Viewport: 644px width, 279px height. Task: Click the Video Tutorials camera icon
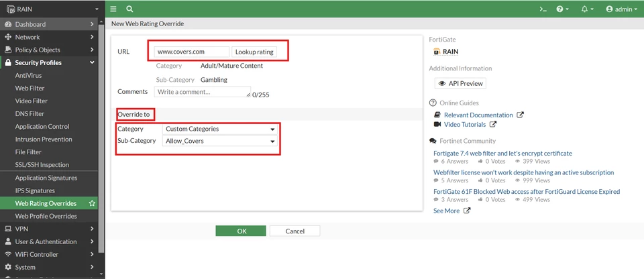pos(437,124)
